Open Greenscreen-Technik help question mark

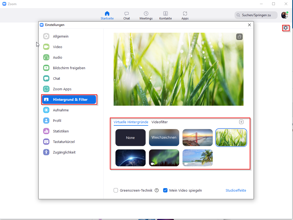tap(157, 190)
